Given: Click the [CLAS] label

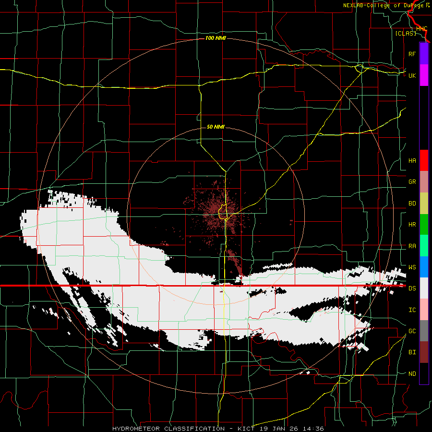Looking at the screenshot, I should pos(406,33).
